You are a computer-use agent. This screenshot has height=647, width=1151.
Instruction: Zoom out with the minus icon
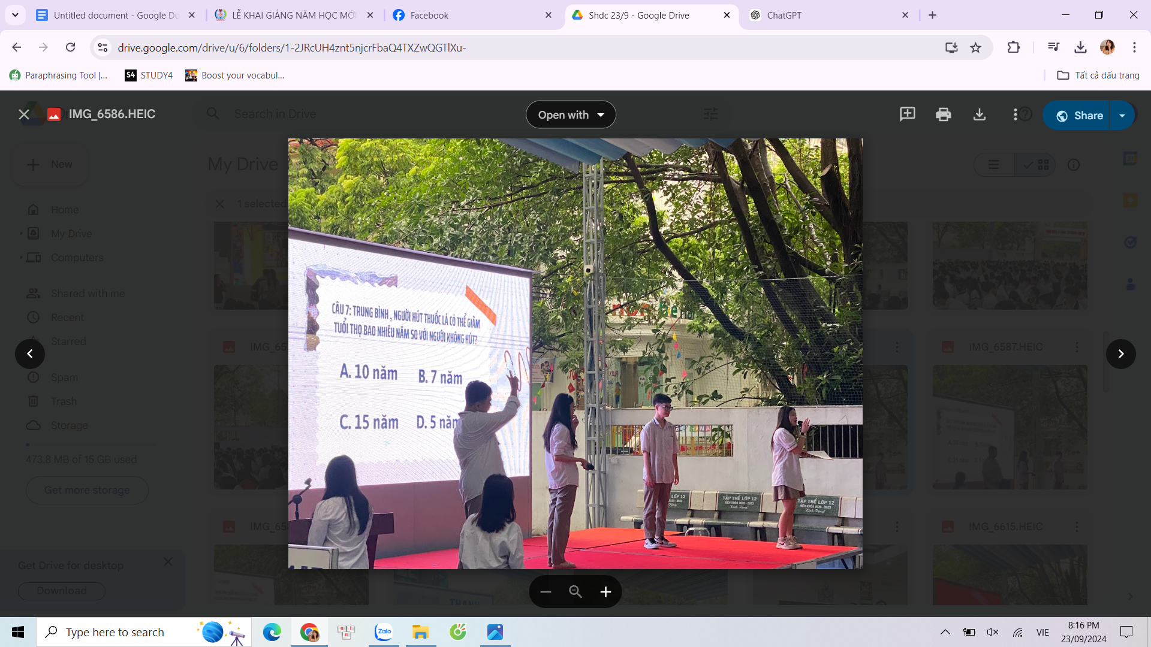pos(546,592)
